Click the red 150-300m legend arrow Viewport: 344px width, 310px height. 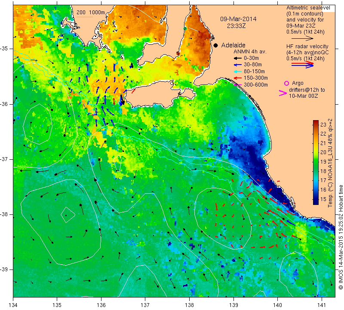click(x=237, y=78)
